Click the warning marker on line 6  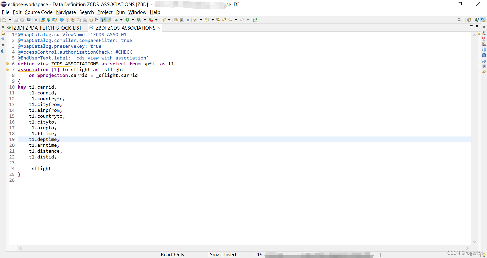coord(8,64)
